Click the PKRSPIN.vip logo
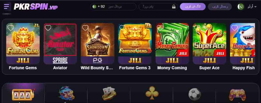 coord(36,7)
